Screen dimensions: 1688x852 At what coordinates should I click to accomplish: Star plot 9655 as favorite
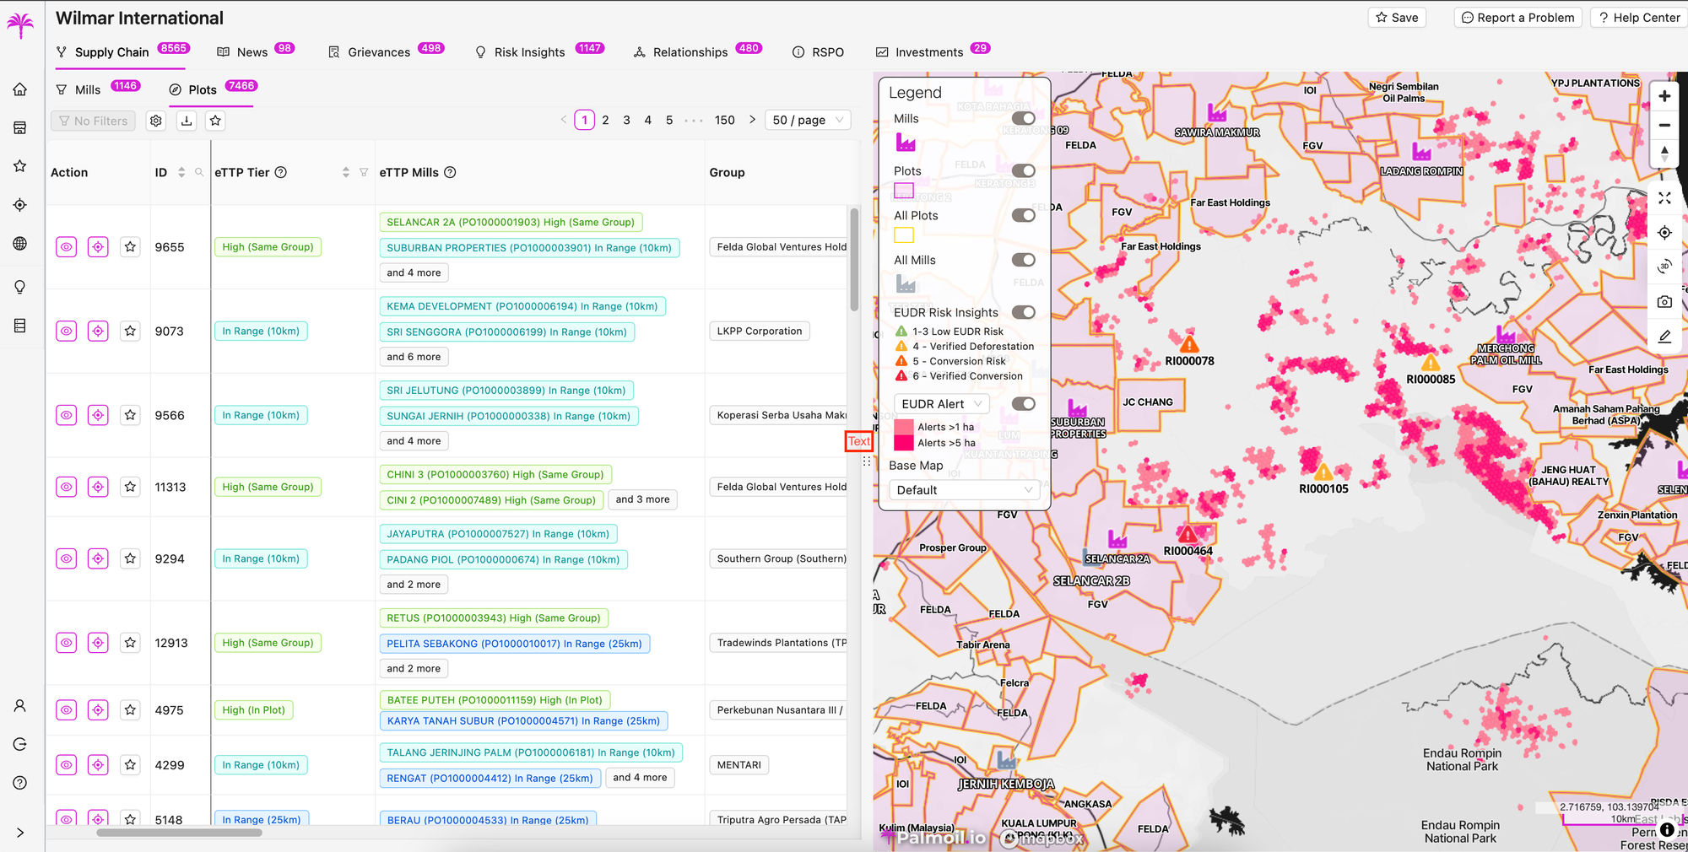point(130,247)
